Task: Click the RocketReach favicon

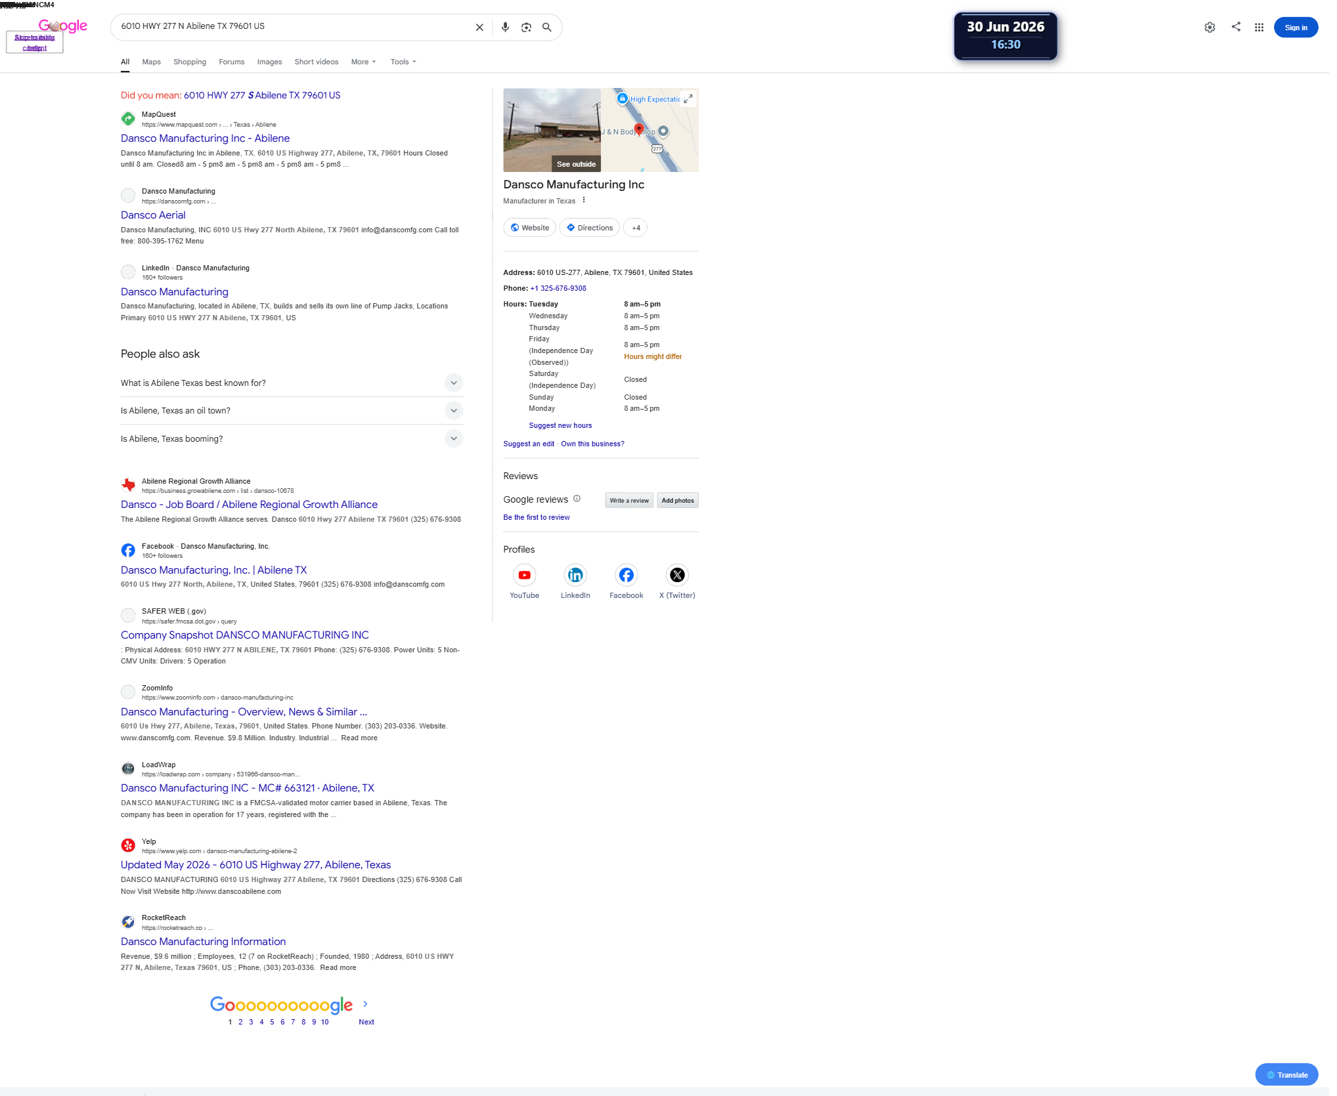Action: tap(128, 922)
